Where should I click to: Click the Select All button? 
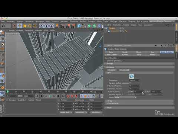tap(112, 70)
